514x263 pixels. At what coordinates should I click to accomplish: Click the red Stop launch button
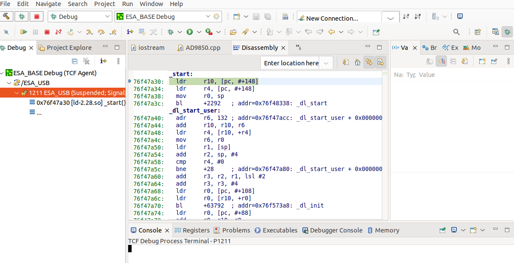(x=37, y=16)
